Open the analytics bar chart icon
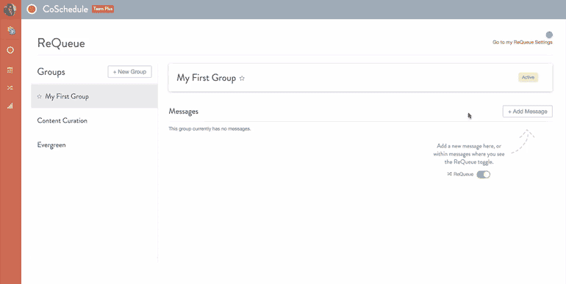 [x=10, y=106]
